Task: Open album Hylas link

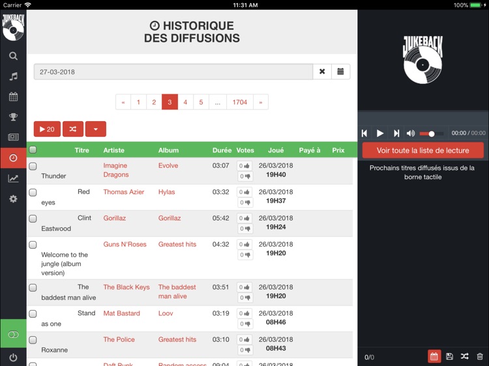Action: click(x=166, y=192)
